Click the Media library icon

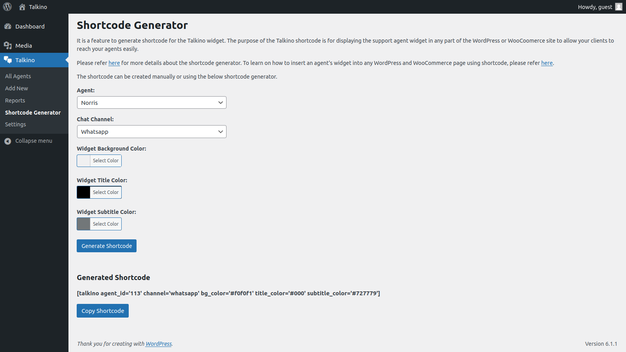(x=8, y=45)
